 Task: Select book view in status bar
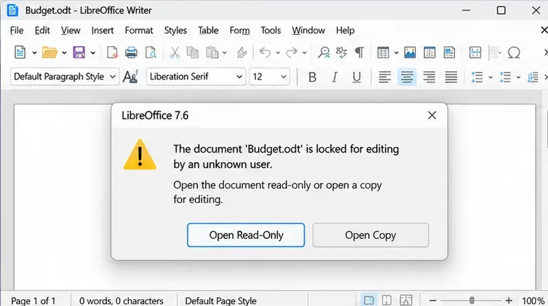pos(406,301)
